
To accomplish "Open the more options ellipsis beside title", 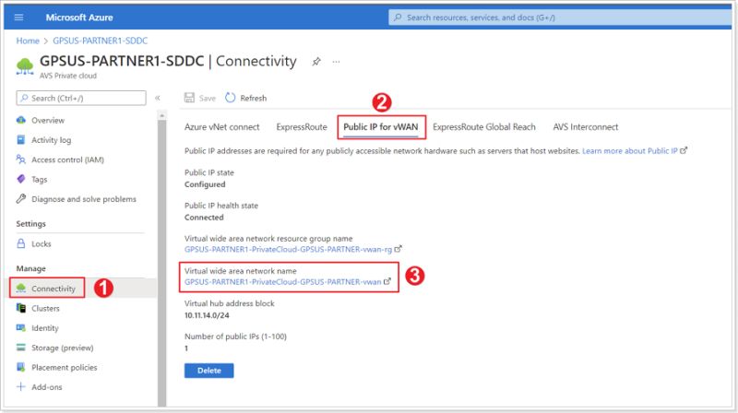I will coord(336,62).
